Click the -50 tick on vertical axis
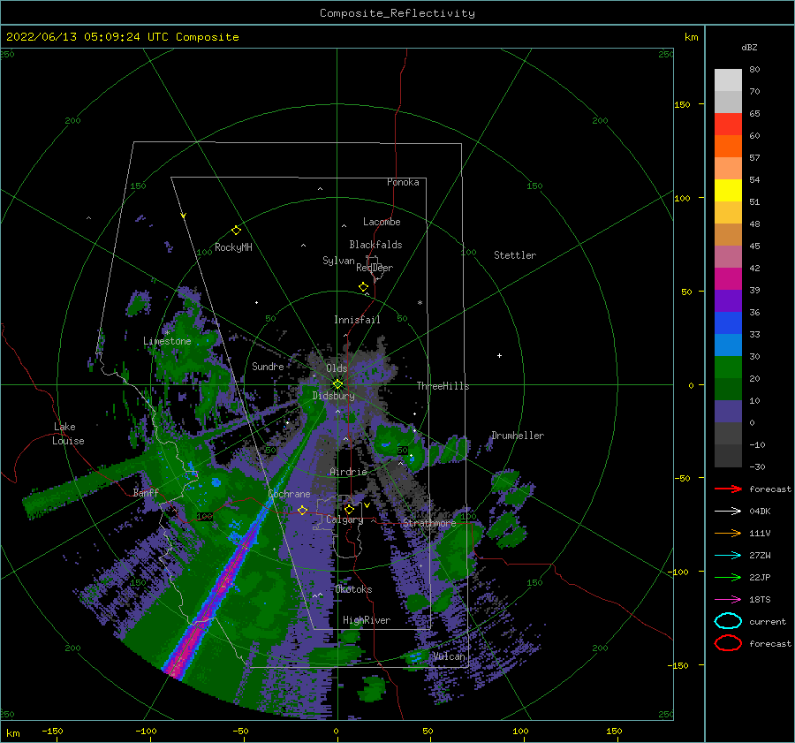795x743 pixels. point(683,478)
